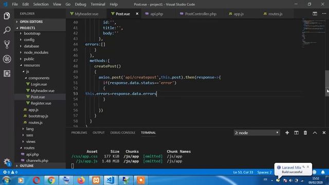The height and width of the screenshot is (185, 329).
Task: Launch Firefox from the taskbar
Action: point(81,180)
